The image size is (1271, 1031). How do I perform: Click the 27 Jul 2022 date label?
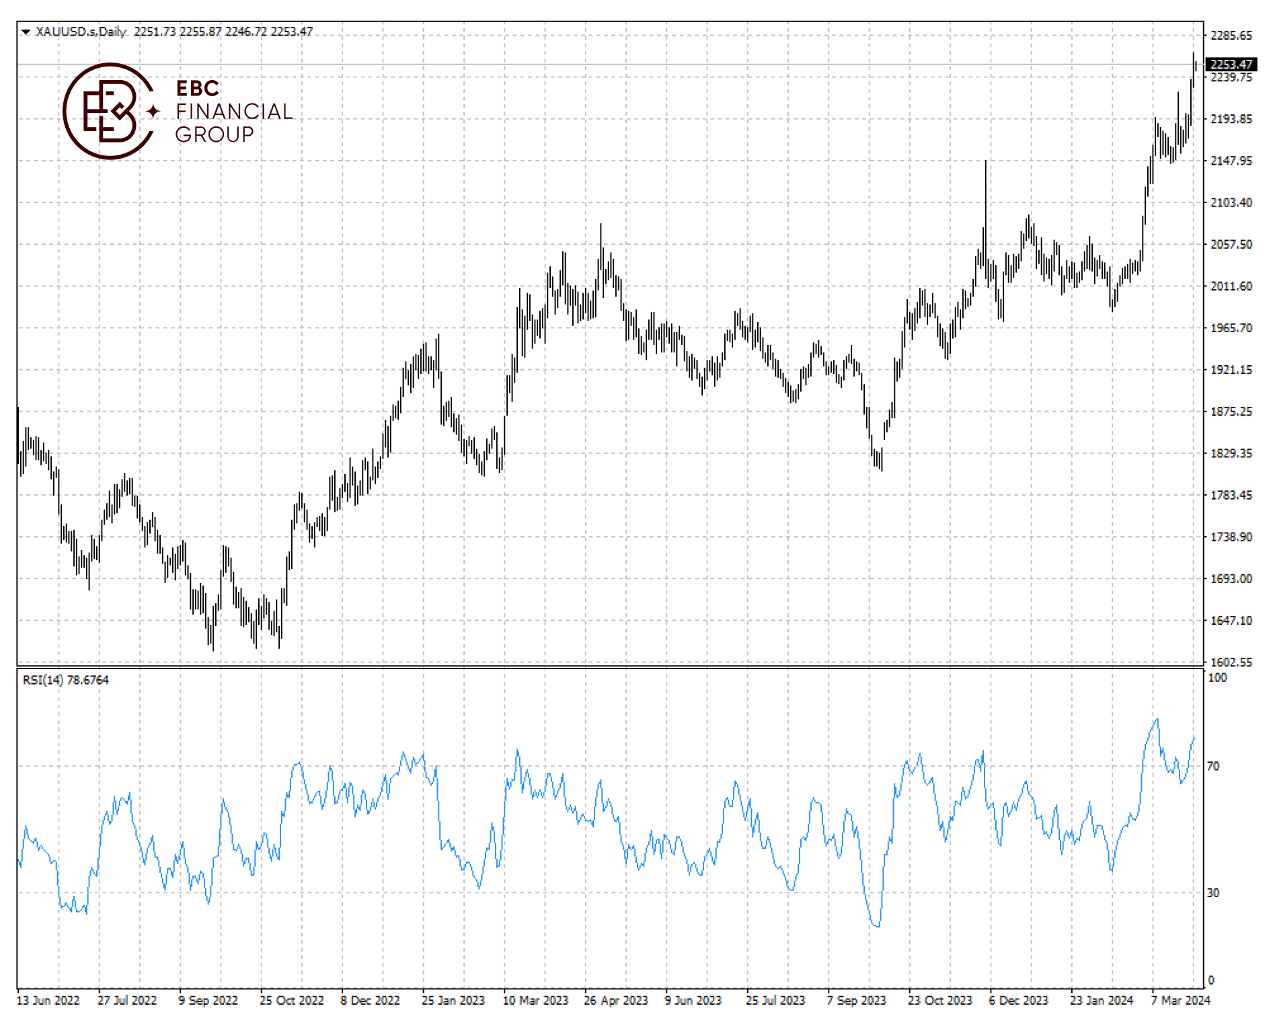[x=127, y=1001]
